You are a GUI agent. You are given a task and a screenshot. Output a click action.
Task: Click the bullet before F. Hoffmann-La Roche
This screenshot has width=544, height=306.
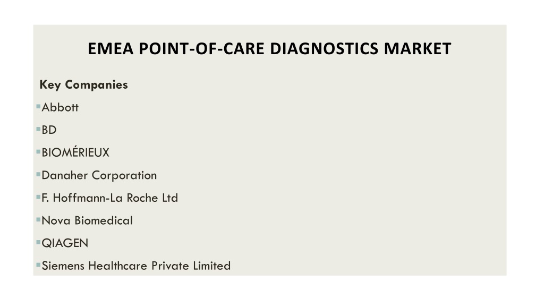coord(38,197)
